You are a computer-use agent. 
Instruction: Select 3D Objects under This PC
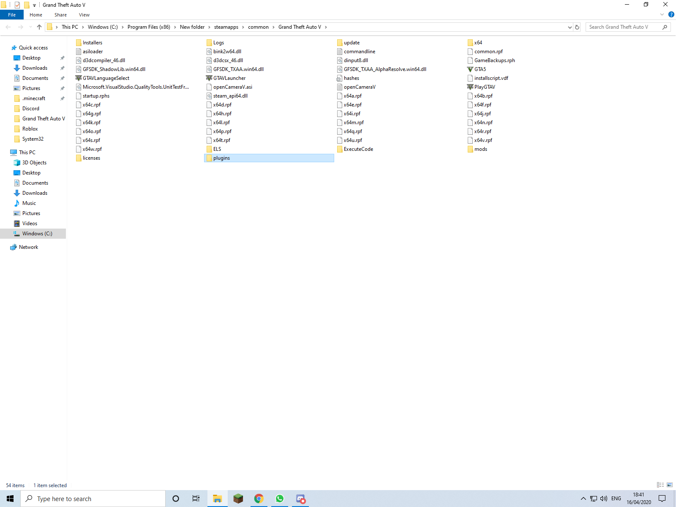34,163
